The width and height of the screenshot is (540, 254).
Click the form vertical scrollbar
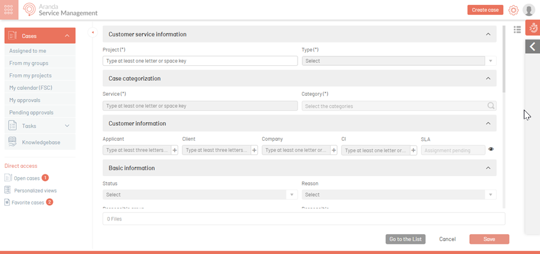click(503, 66)
